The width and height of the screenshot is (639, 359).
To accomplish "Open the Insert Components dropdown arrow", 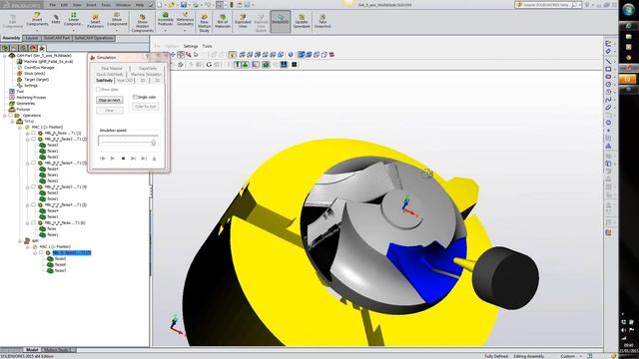I will pos(37,31).
